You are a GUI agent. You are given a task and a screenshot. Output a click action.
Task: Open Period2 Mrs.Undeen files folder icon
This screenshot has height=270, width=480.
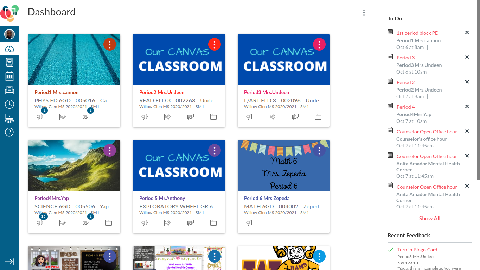tap(213, 117)
